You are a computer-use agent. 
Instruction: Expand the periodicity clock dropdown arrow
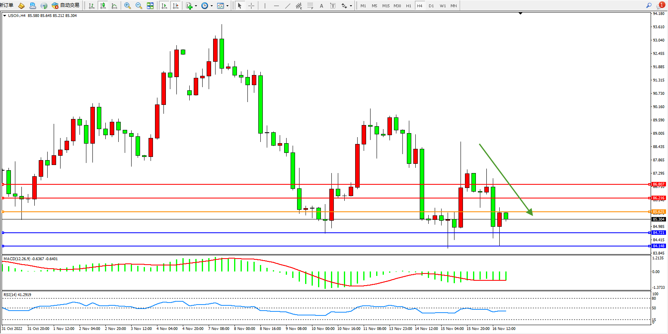[x=211, y=6]
